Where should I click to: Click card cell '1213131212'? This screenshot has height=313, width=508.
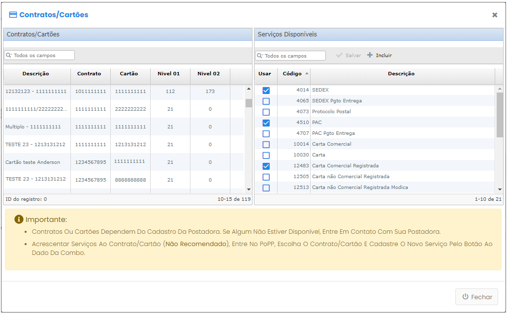[x=130, y=145]
